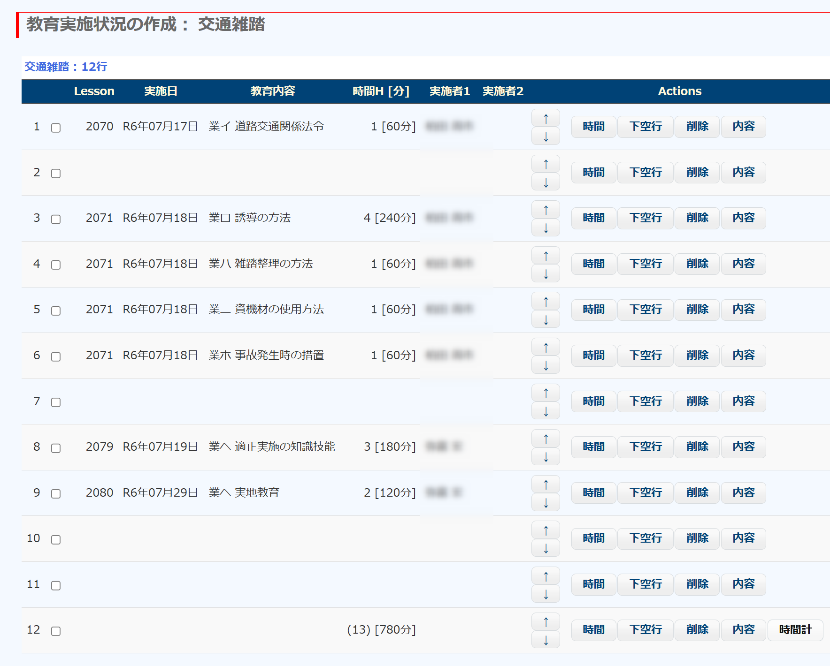830x666 pixels.
Task: Select row 4 雑踏整理の方法 checkbox
Action: (x=56, y=265)
